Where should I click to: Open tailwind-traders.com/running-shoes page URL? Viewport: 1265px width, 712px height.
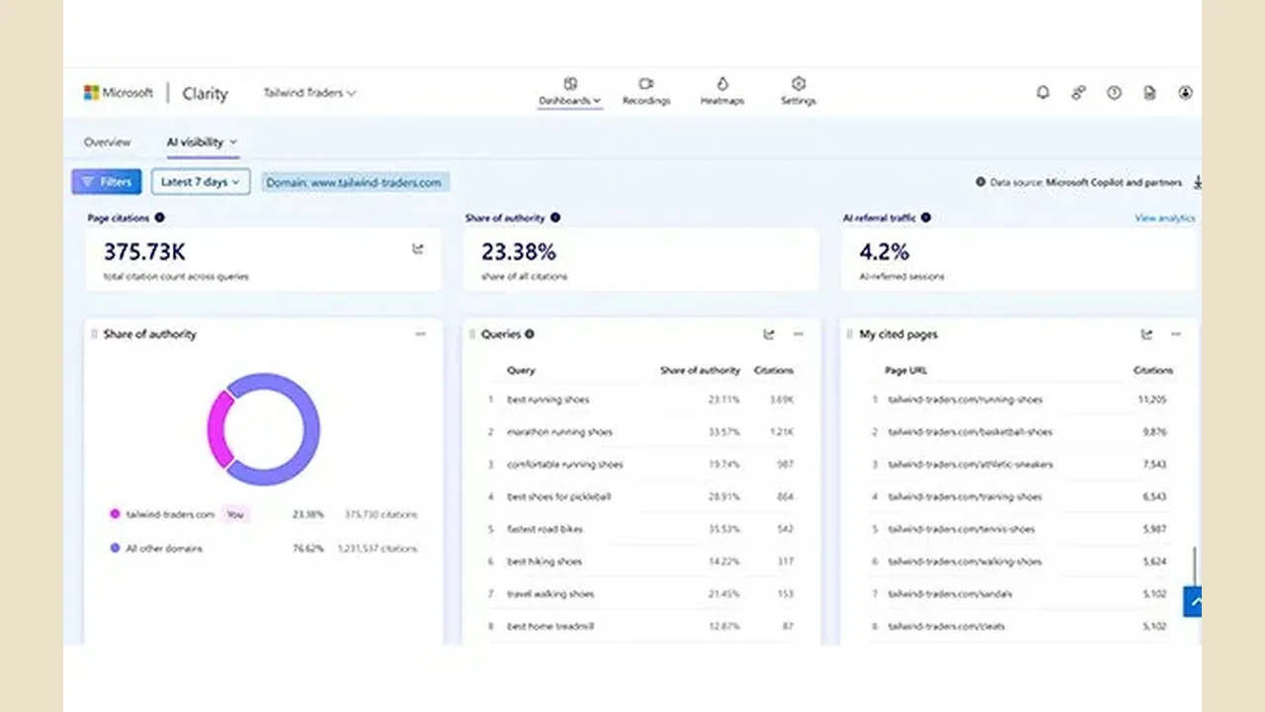(966, 400)
